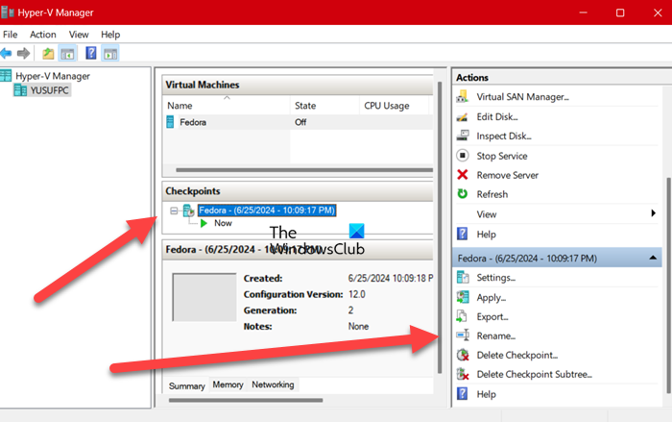Click the Delete Checkpoint Subtree icon
672x422 pixels.
click(x=463, y=374)
